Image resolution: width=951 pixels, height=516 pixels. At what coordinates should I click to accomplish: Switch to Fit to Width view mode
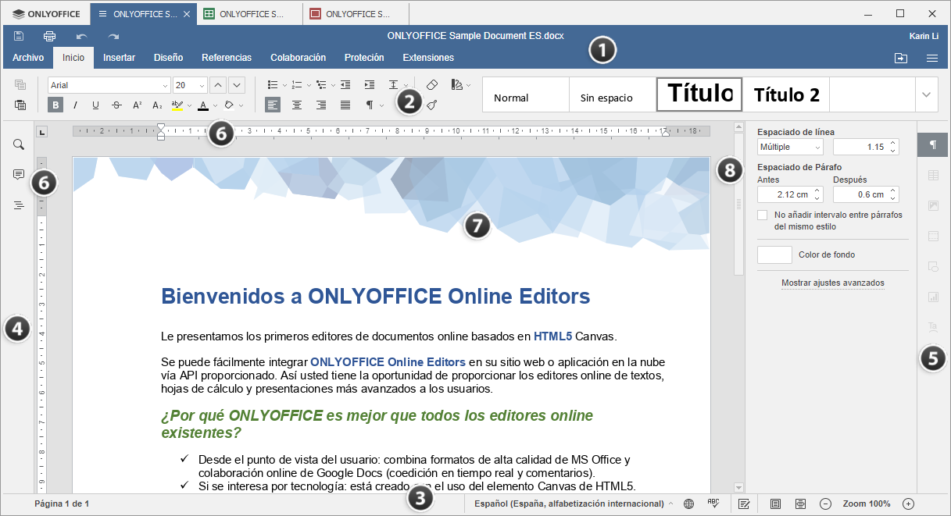[x=801, y=504]
